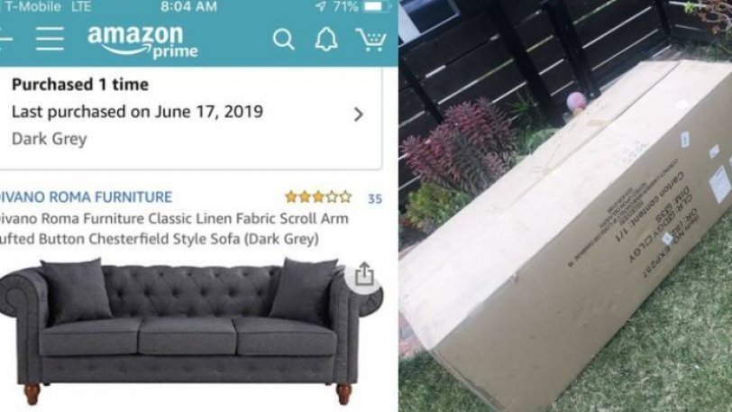Tap the Amazon Prime logo
The image size is (732, 412).
(x=142, y=41)
